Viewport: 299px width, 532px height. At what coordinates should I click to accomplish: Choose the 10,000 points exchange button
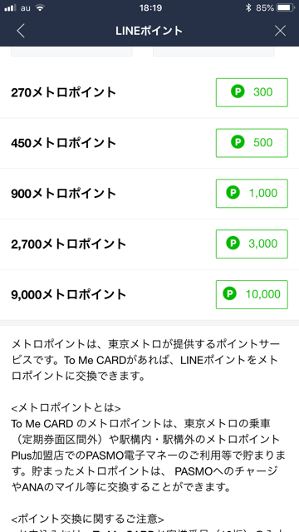pos(252,294)
